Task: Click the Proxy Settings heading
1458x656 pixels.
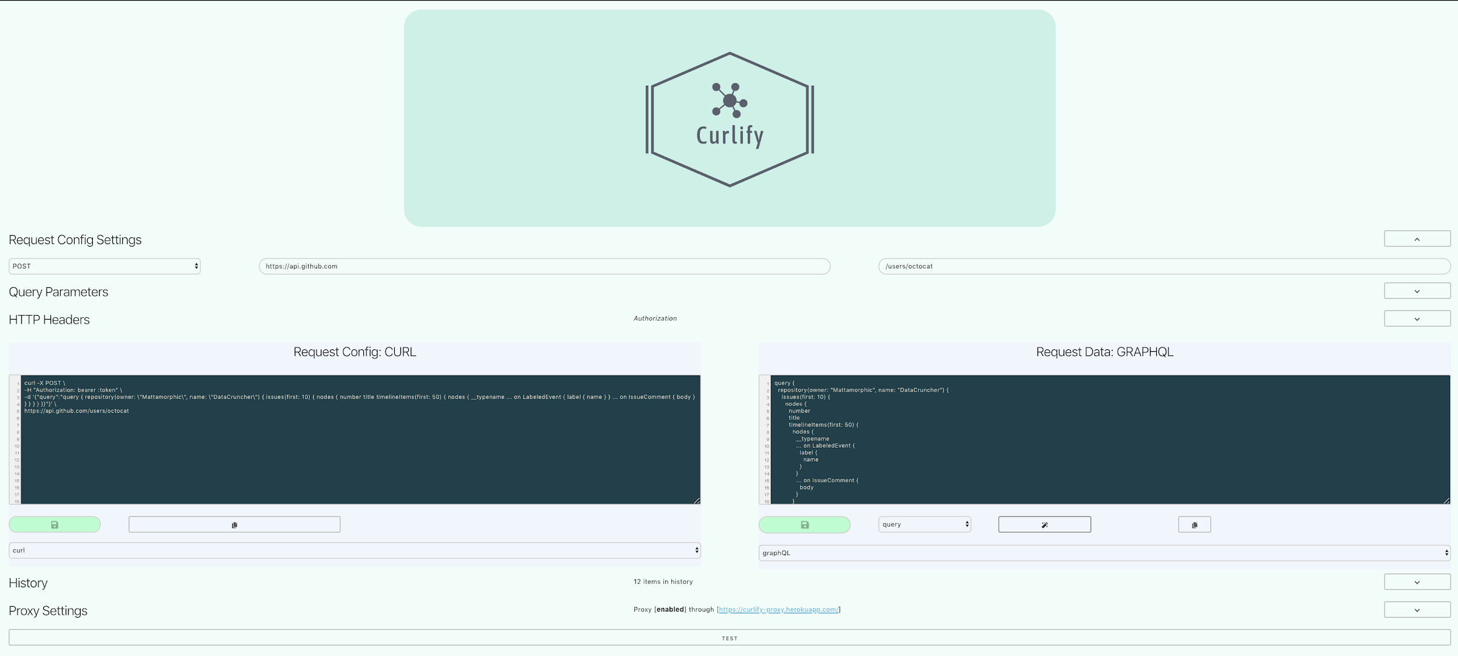Action: pyautogui.click(x=48, y=610)
